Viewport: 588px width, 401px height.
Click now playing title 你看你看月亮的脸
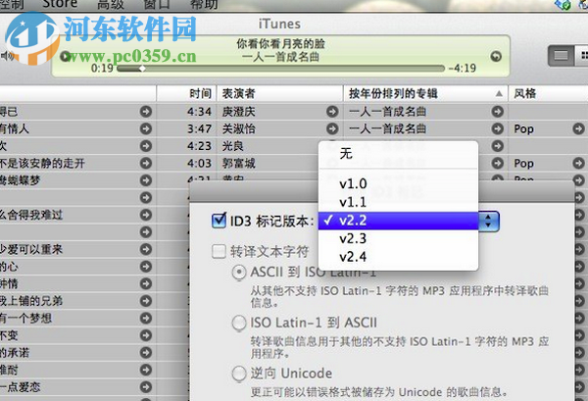280,44
